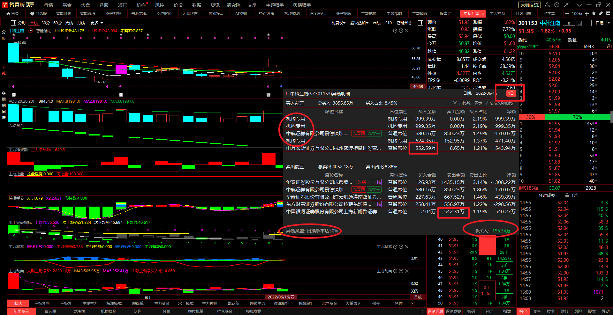
Task: Select the 新闻资讯 bottom tab
Action: click(21, 311)
